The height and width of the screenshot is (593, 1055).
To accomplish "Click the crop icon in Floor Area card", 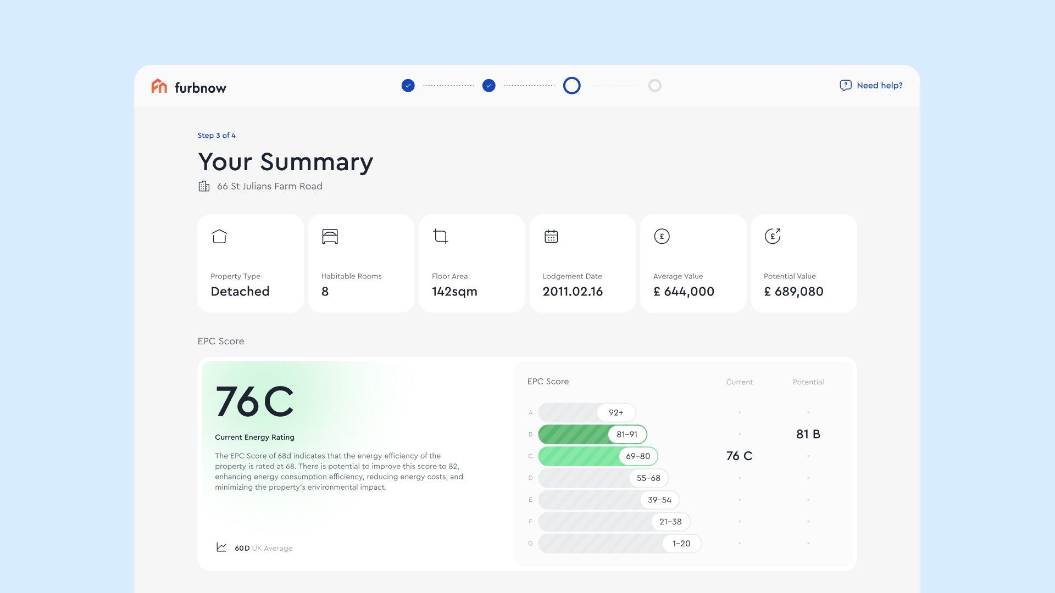I will 441,236.
